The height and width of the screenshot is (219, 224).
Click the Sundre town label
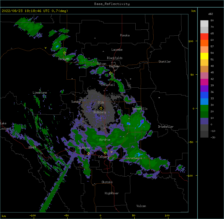[76, 102]
